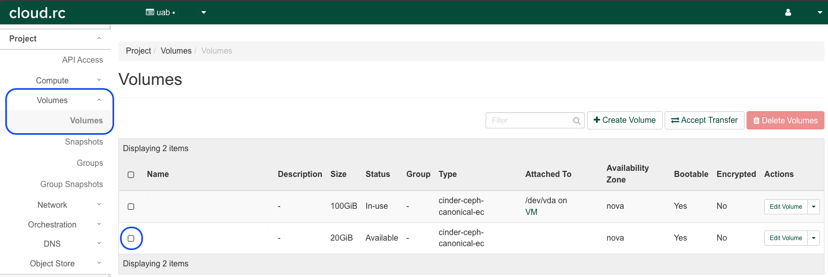Open actions dropdown for 20GiB volume
Viewport: 828px width, 277px height.
pos(813,238)
